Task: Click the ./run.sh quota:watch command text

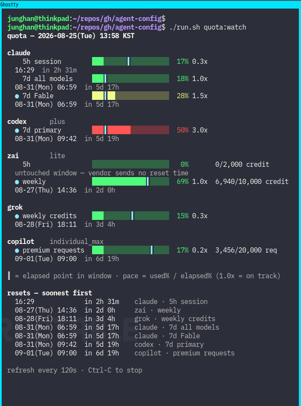Action: tap(208, 27)
